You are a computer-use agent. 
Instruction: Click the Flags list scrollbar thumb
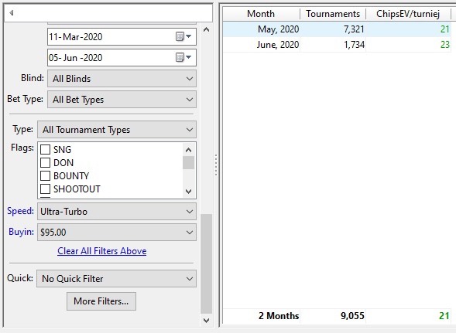coord(188,162)
